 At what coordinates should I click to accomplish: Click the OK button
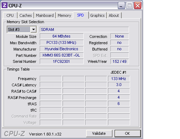click(128, 133)
